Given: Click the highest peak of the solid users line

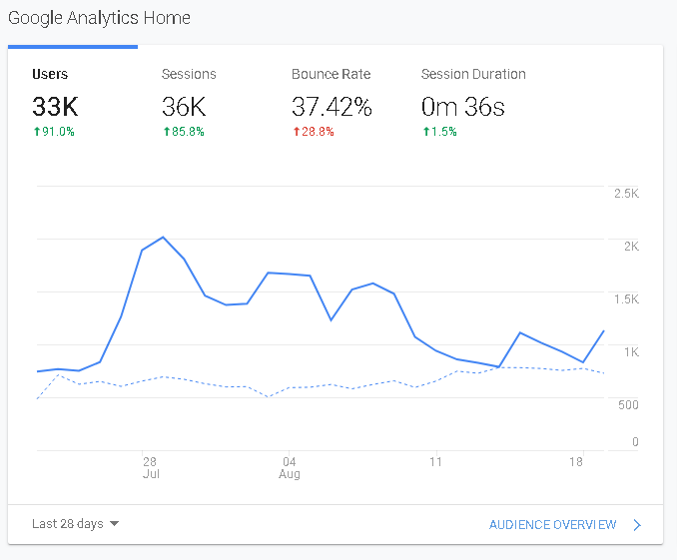Looking at the screenshot, I should point(163,237).
